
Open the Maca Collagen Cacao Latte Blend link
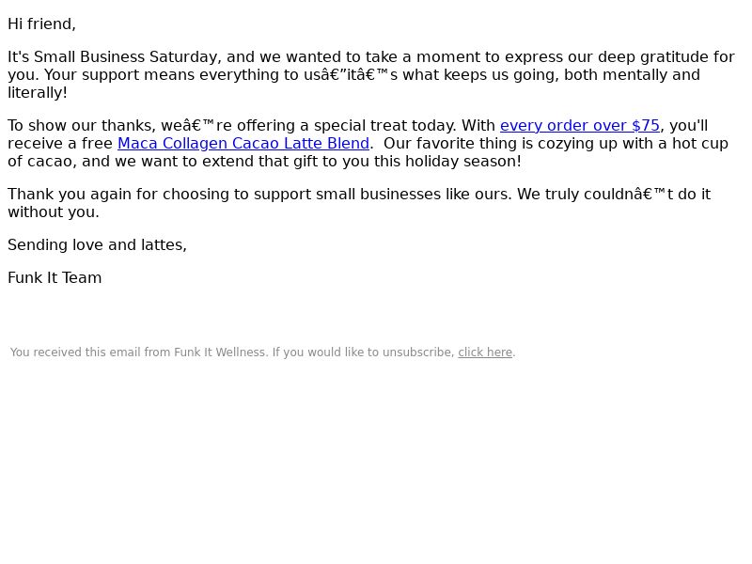tap(243, 144)
